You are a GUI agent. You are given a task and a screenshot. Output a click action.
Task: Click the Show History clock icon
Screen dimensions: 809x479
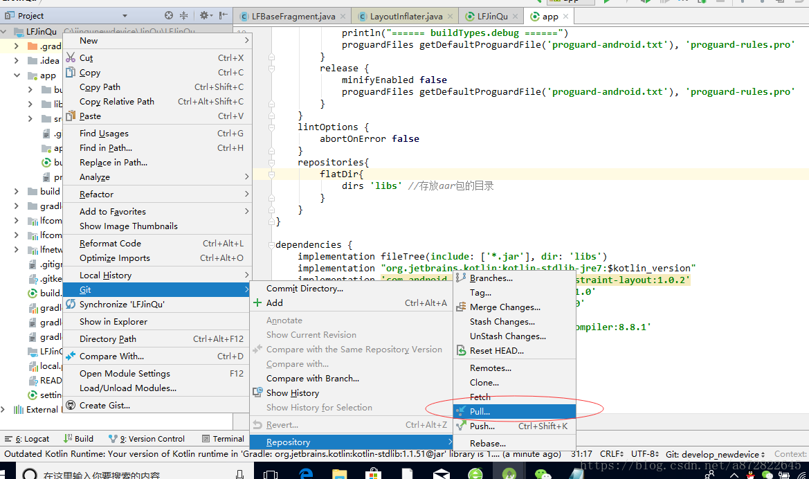[257, 392]
